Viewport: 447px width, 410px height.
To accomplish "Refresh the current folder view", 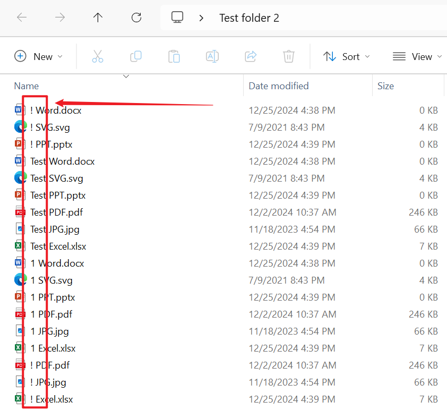I will (x=136, y=18).
